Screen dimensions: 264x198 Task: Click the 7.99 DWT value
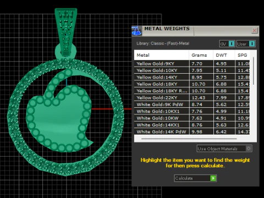coord(221,98)
